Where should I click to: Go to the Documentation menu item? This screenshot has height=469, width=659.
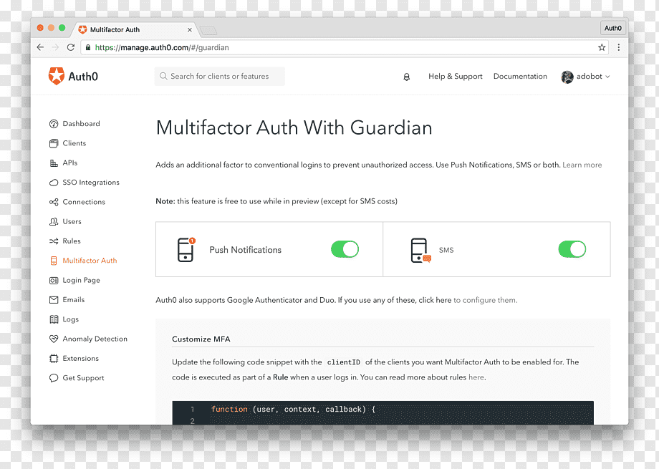pyautogui.click(x=520, y=77)
